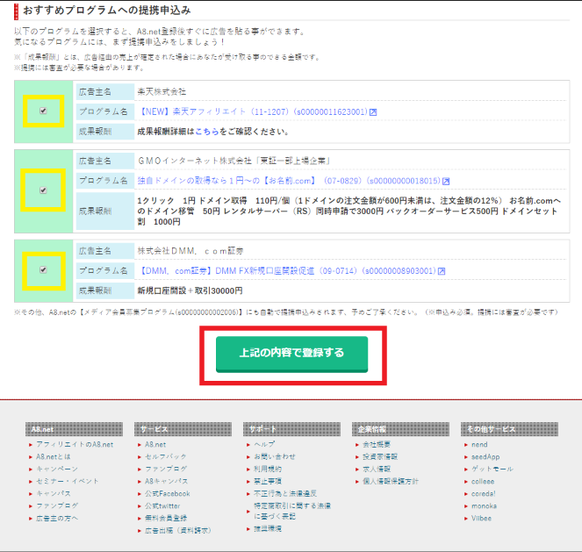Open external link icon beside お名前.com program
Image resolution: width=582 pixels, height=552 pixels.
pos(446,181)
